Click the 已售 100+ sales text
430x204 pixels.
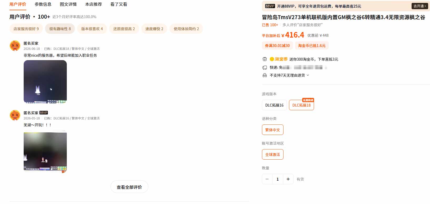[x=270, y=25]
